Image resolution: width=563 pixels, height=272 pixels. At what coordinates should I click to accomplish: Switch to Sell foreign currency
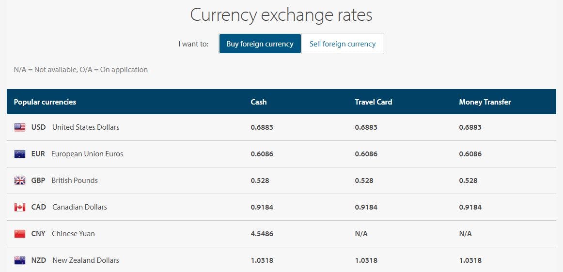coord(343,44)
